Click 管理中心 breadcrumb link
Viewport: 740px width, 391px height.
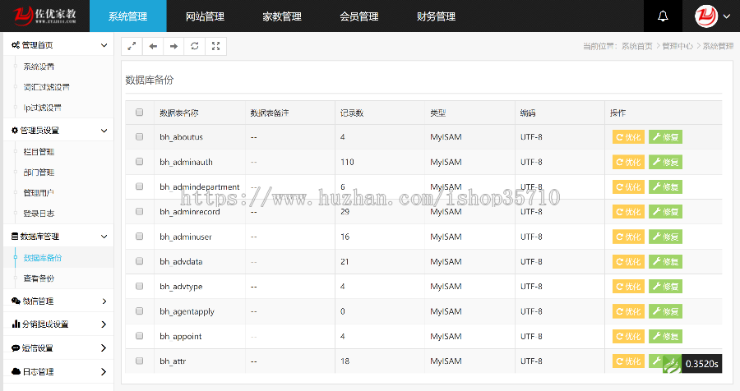pyautogui.click(x=678, y=46)
